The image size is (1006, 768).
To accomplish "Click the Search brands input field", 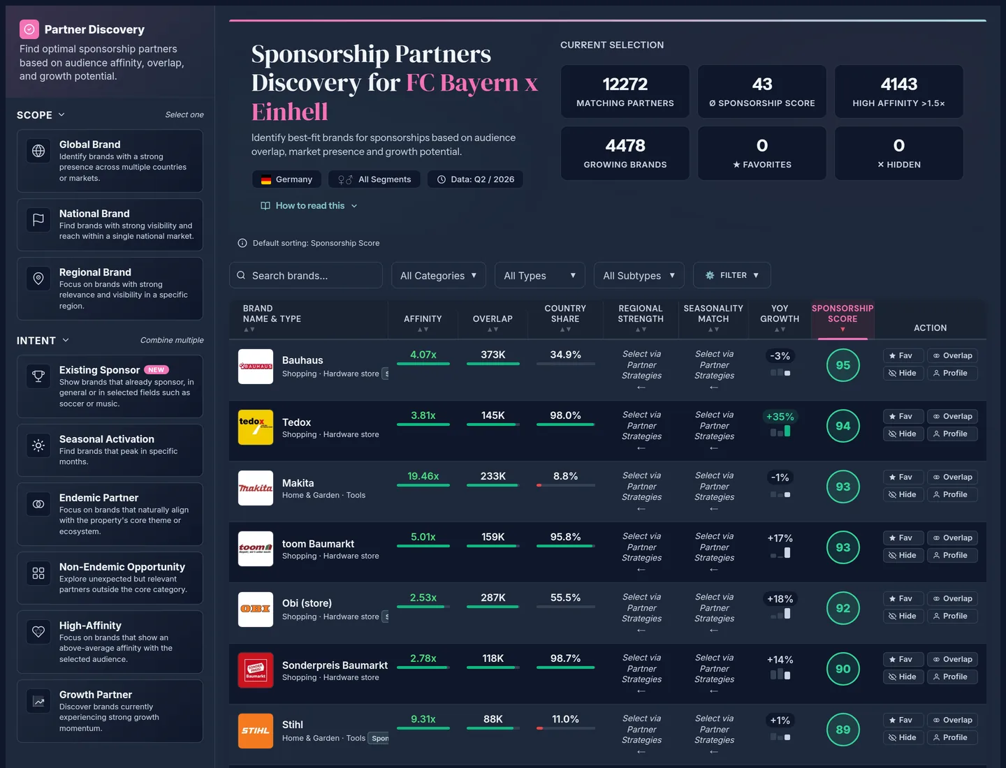I will pyautogui.click(x=306, y=275).
